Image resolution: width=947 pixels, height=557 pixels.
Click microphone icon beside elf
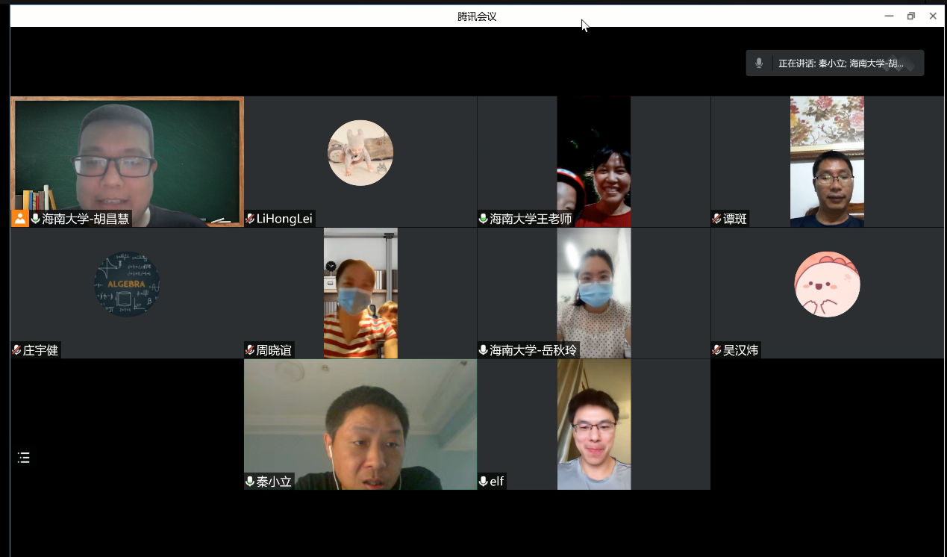[484, 482]
